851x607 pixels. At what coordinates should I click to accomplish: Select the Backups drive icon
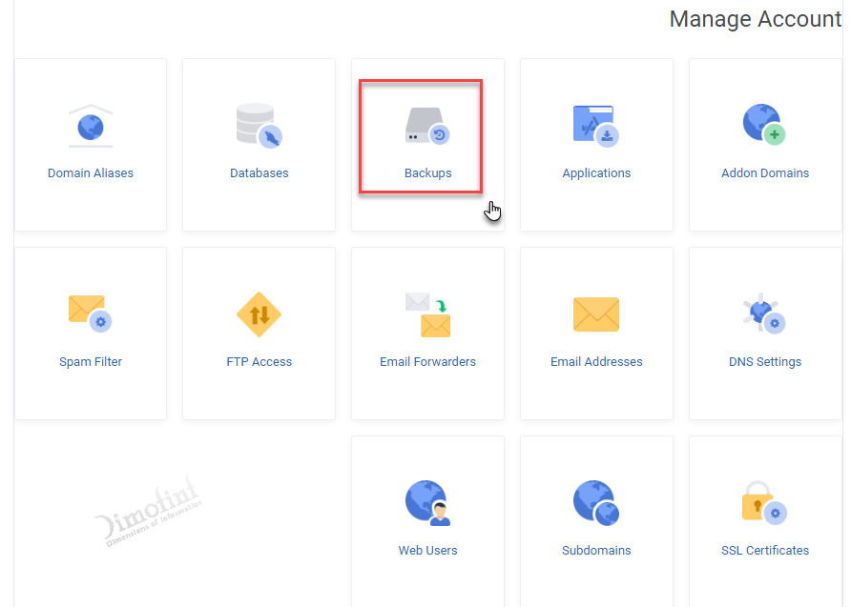pyautogui.click(x=427, y=126)
